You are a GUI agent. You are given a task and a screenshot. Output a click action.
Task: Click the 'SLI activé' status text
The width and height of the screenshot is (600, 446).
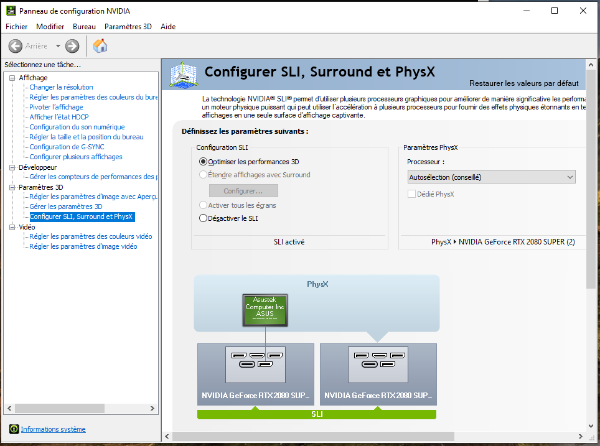(x=289, y=242)
